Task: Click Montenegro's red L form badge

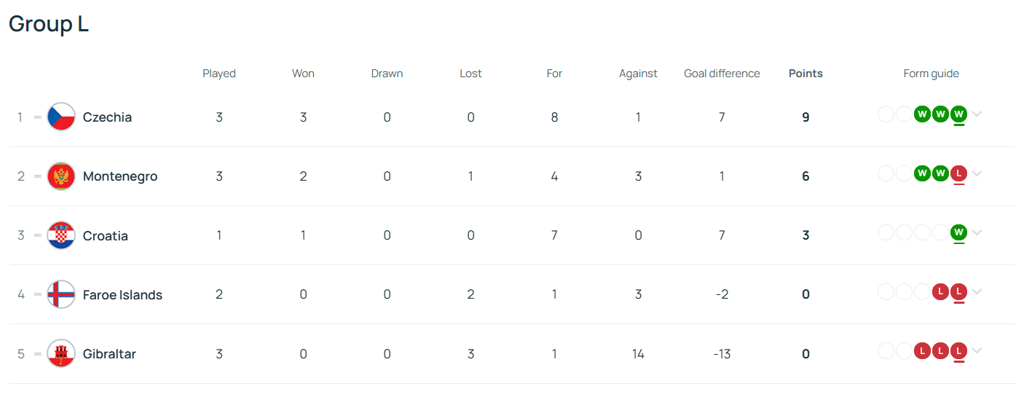Action: pyautogui.click(x=958, y=173)
